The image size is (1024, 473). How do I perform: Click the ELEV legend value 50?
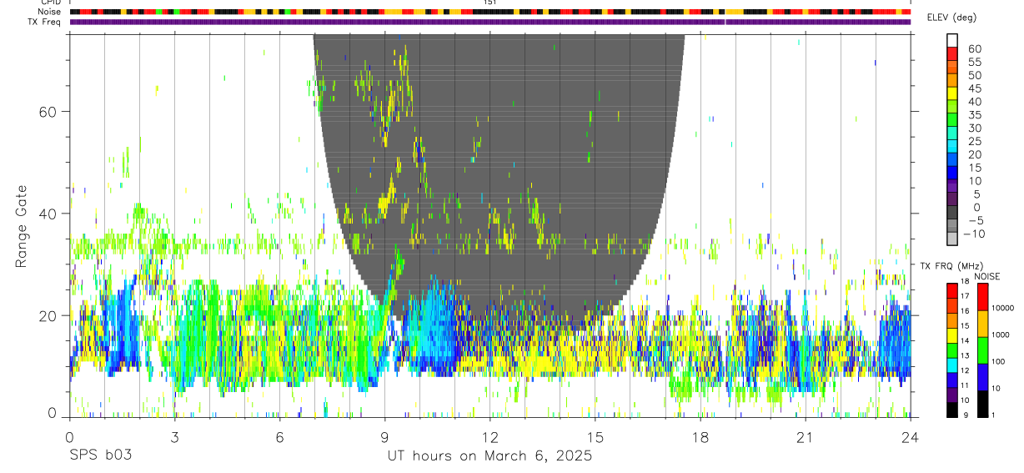(x=974, y=75)
